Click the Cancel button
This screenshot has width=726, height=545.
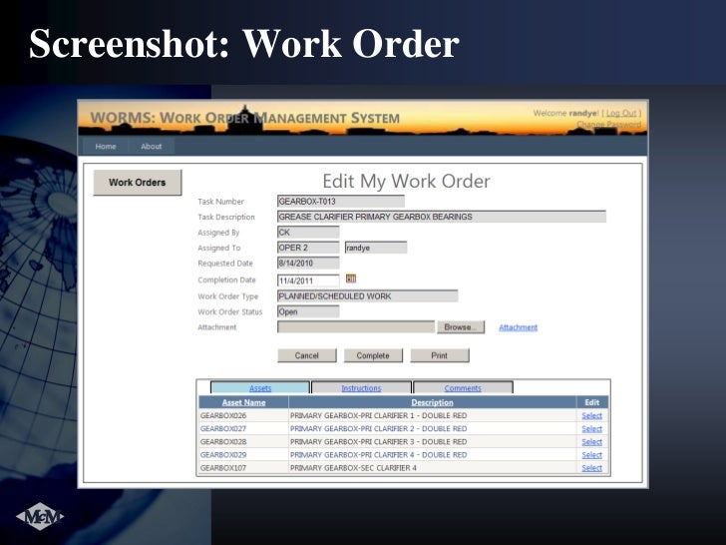coord(307,355)
